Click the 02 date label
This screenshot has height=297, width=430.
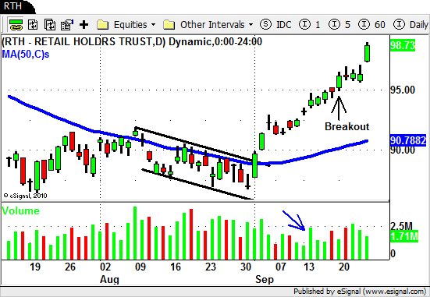[105, 267]
